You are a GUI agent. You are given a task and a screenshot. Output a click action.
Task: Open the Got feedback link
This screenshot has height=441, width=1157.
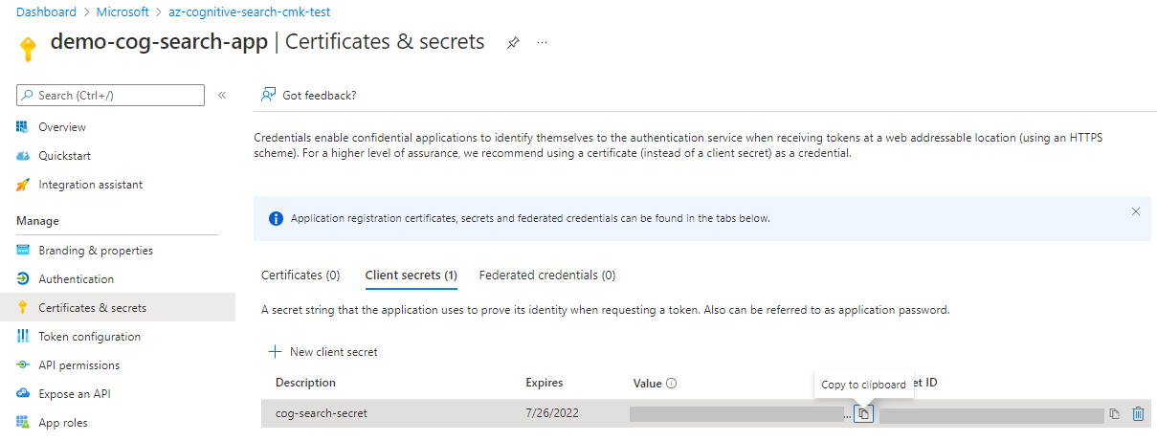click(x=308, y=95)
